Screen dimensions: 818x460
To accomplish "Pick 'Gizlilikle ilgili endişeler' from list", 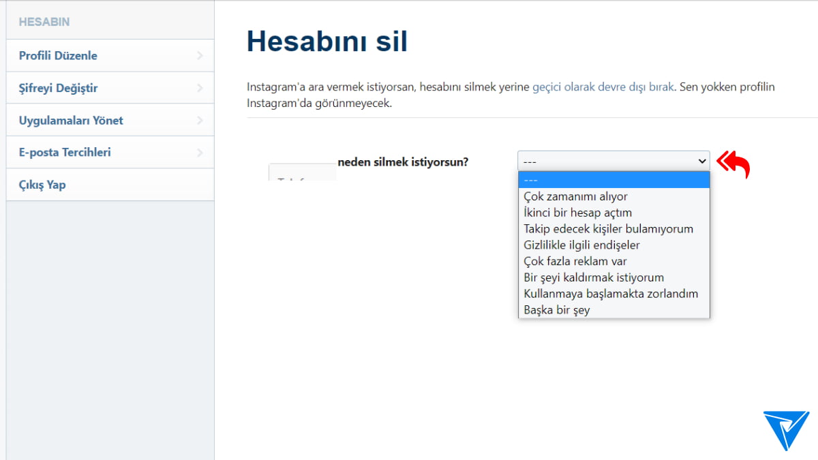I will point(581,245).
